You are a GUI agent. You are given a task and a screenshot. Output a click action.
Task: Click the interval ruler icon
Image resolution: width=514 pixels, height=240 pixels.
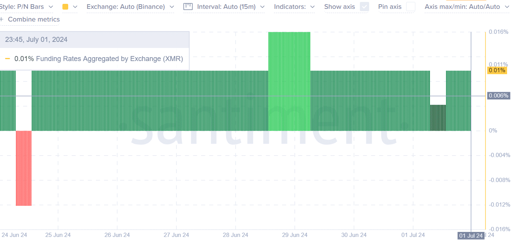pyautogui.click(x=188, y=7)
